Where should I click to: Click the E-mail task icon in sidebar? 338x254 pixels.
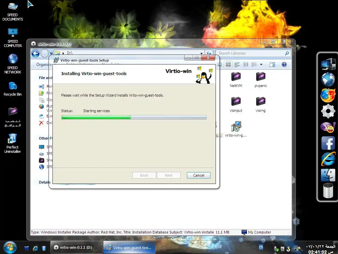pyautogui.click(x=41, y=116)
